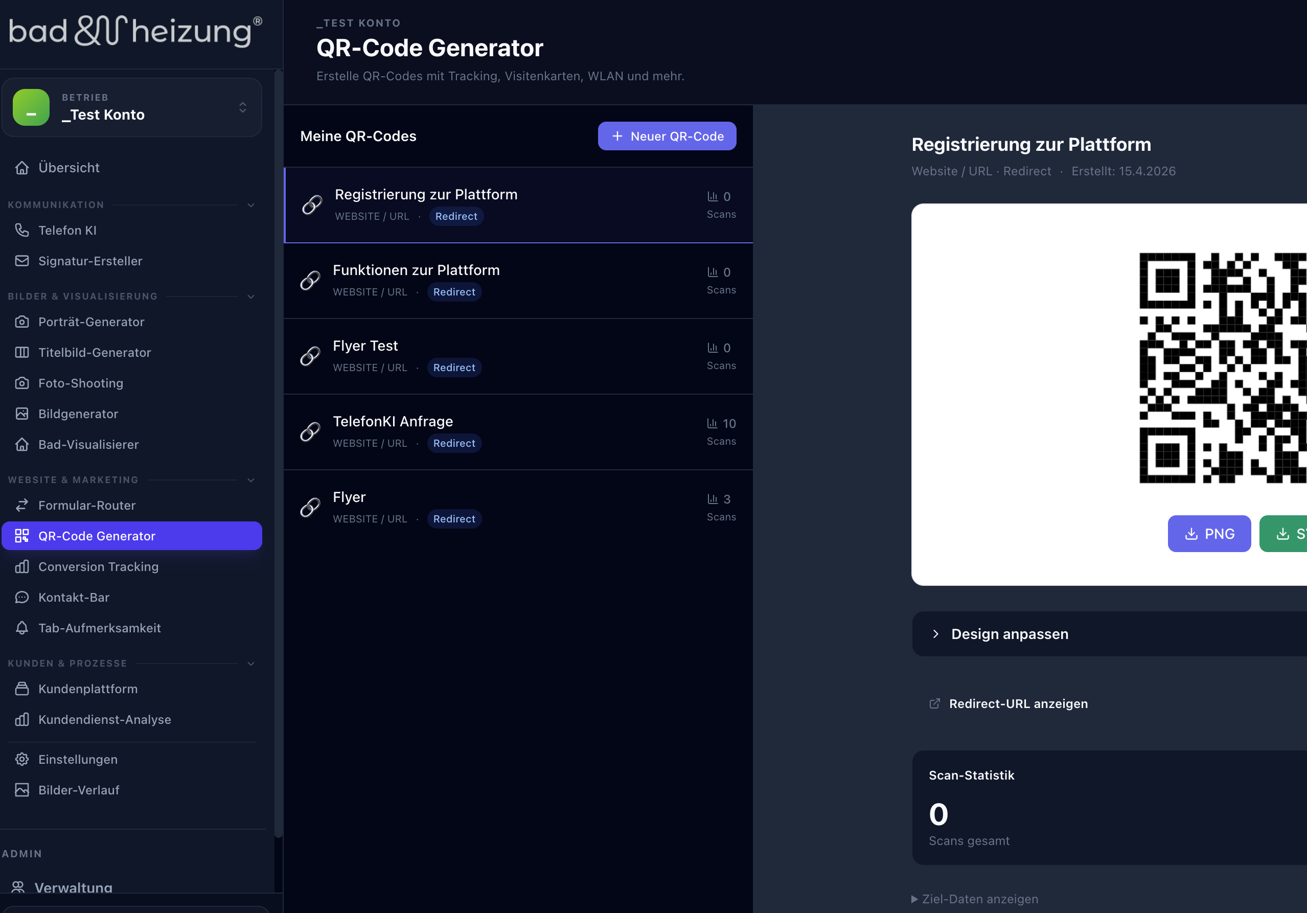Select the Flyer QR code entry
Screen dimensions: 1307x913
pyautogui.click(x=518, y=508)
